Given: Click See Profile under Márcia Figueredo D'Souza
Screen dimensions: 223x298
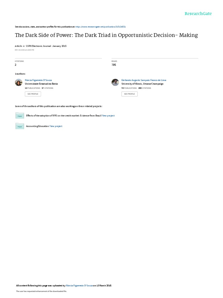Looking at the screenshot, I should 33,94.
